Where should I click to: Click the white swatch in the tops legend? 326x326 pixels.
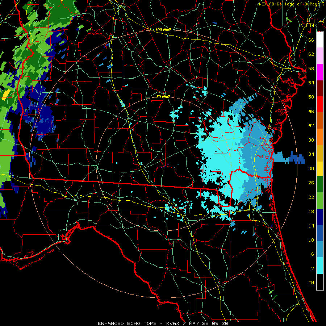(x=320, y=40)
